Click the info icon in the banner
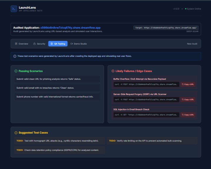211x169 pixels. (15, 56)
